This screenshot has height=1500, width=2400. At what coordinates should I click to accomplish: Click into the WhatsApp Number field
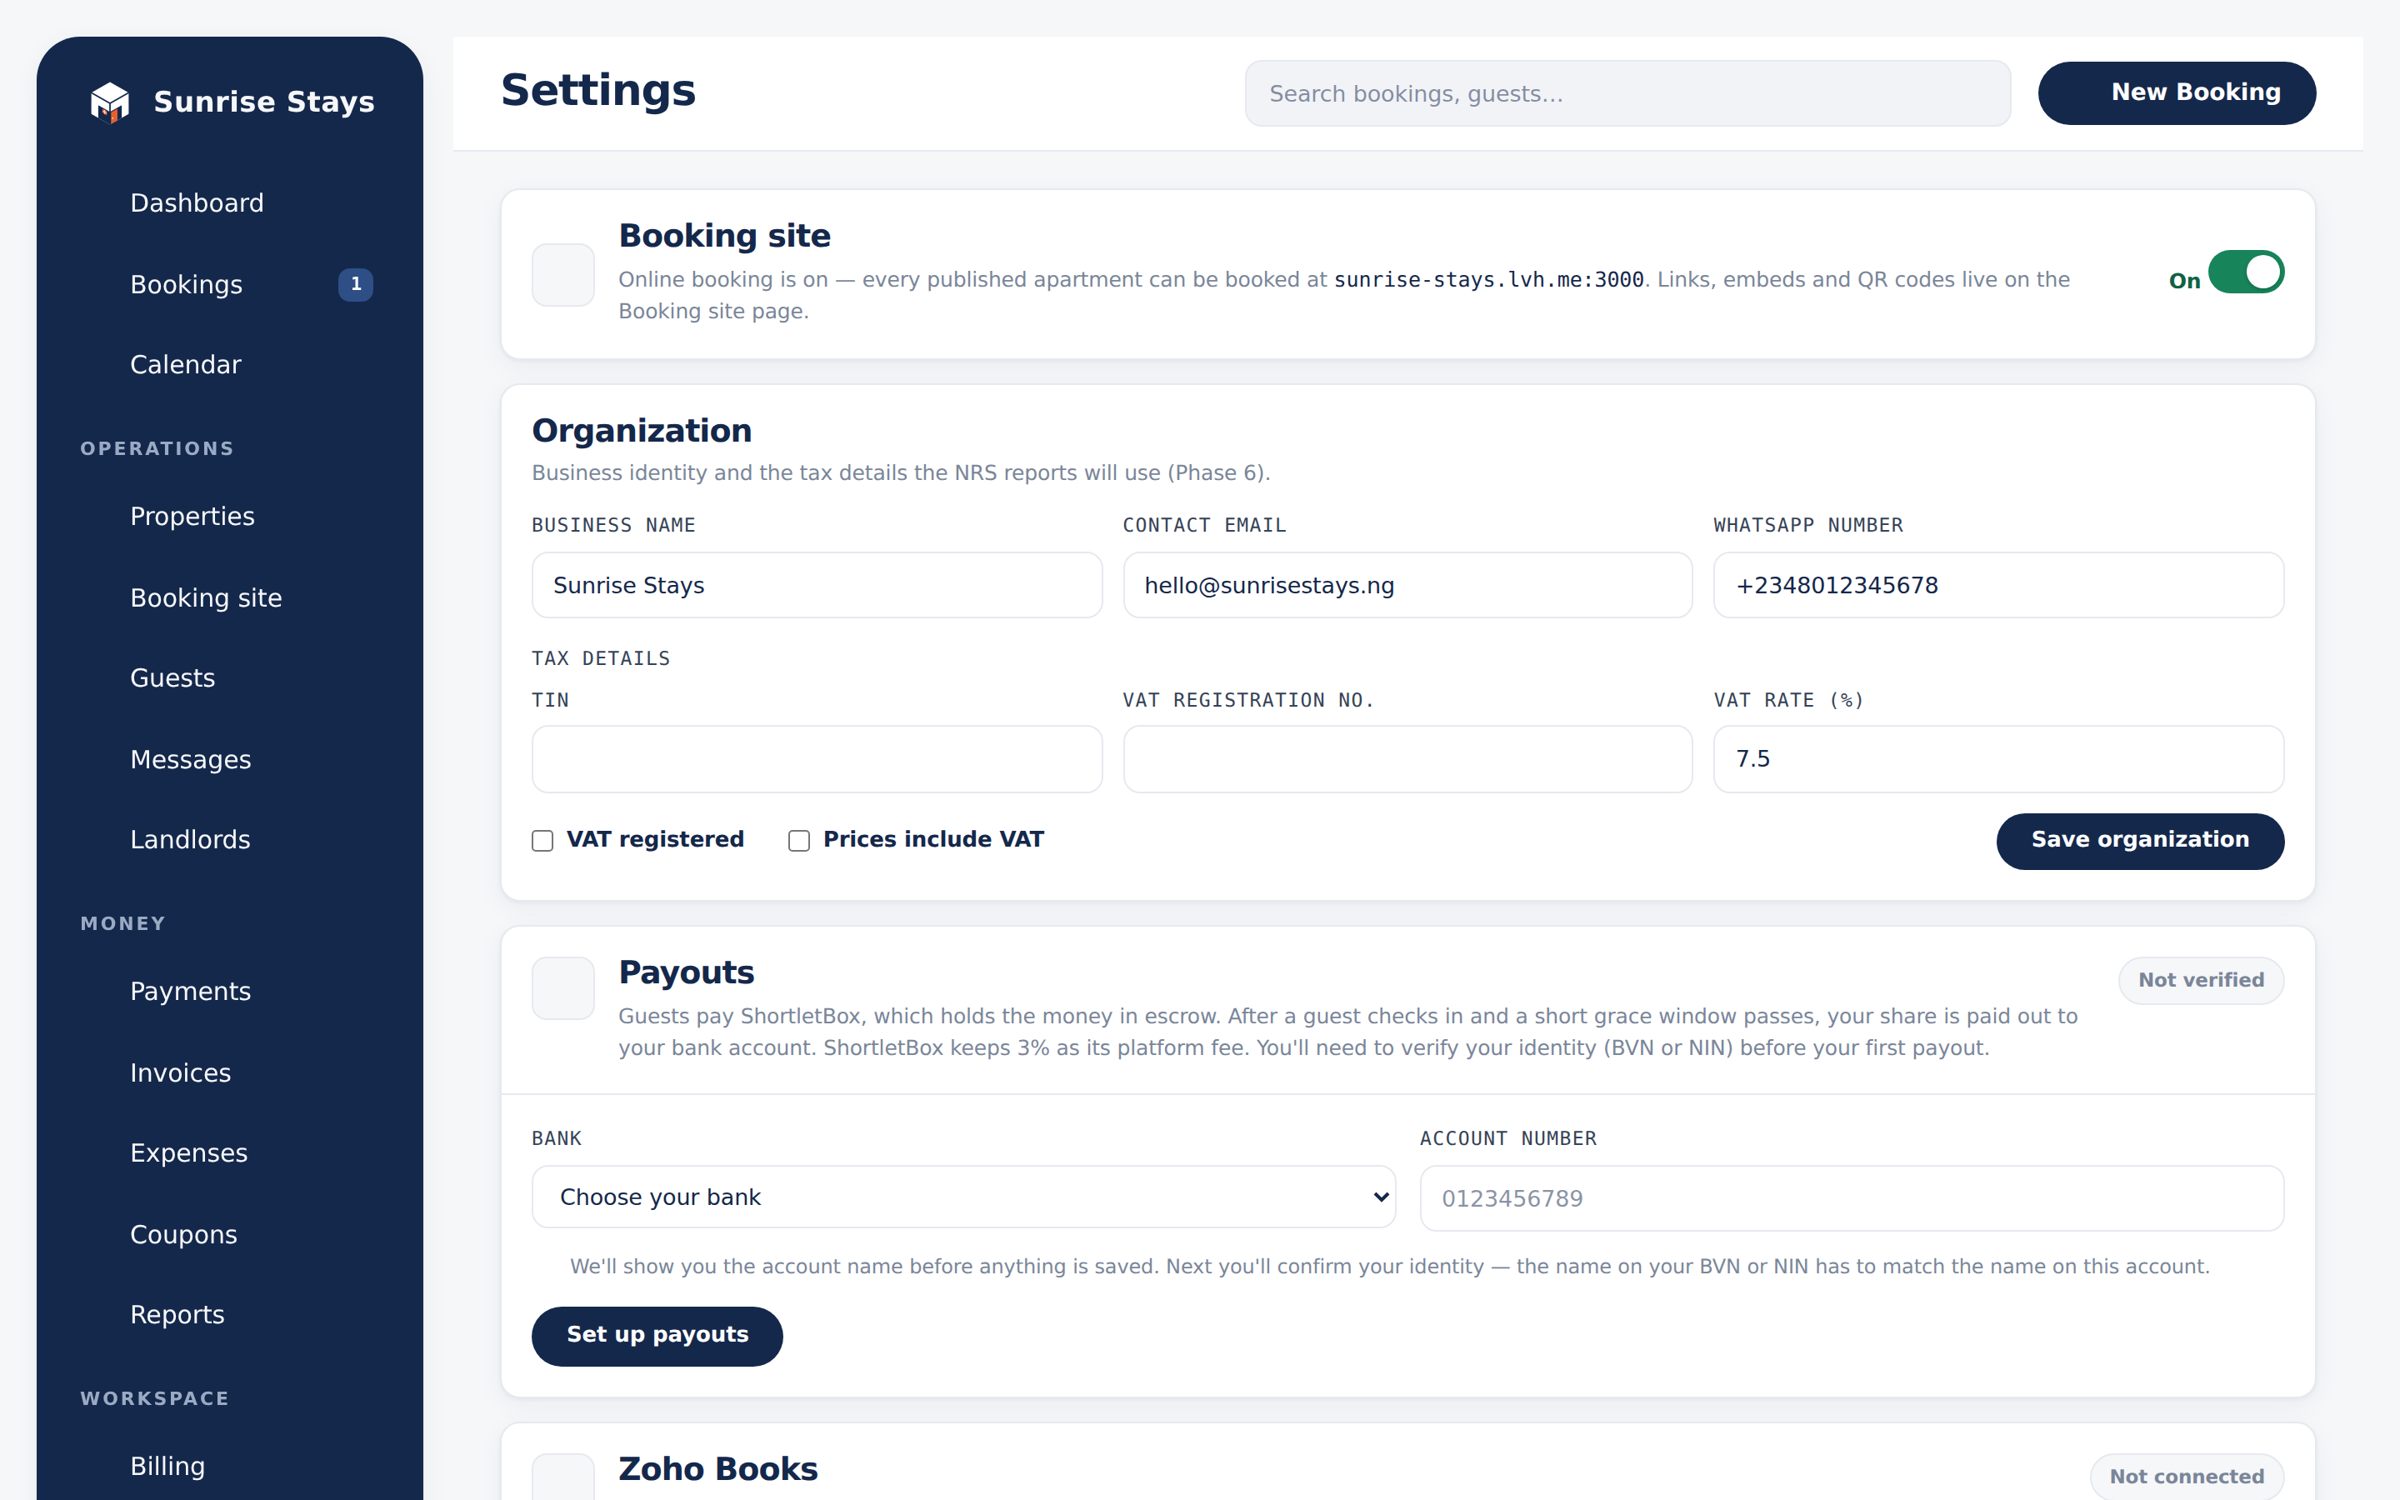(x=1998, y=587)
